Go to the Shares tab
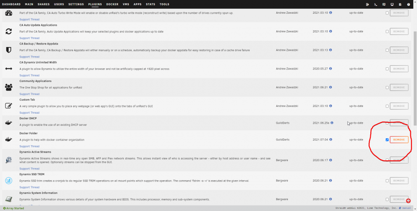Viewport: 417px width, 211px height. (x=44, y=4)
